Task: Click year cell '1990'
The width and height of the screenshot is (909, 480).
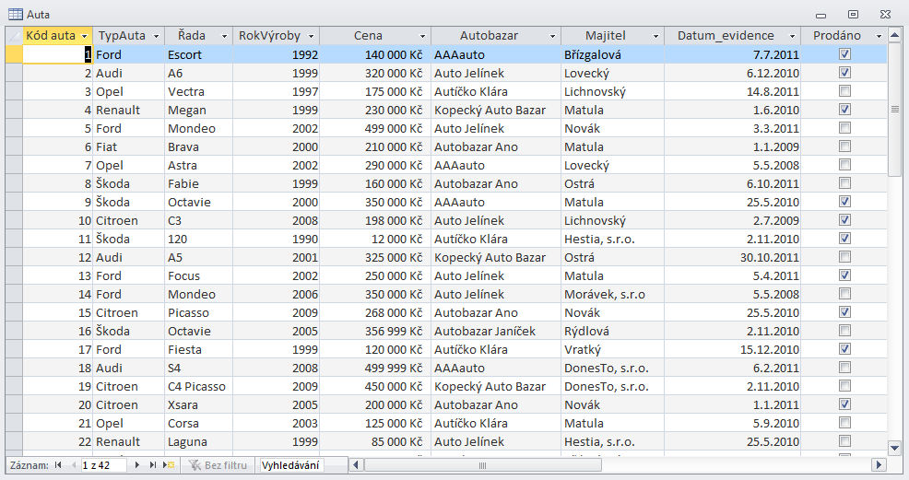Action: (x=276, y=239)
